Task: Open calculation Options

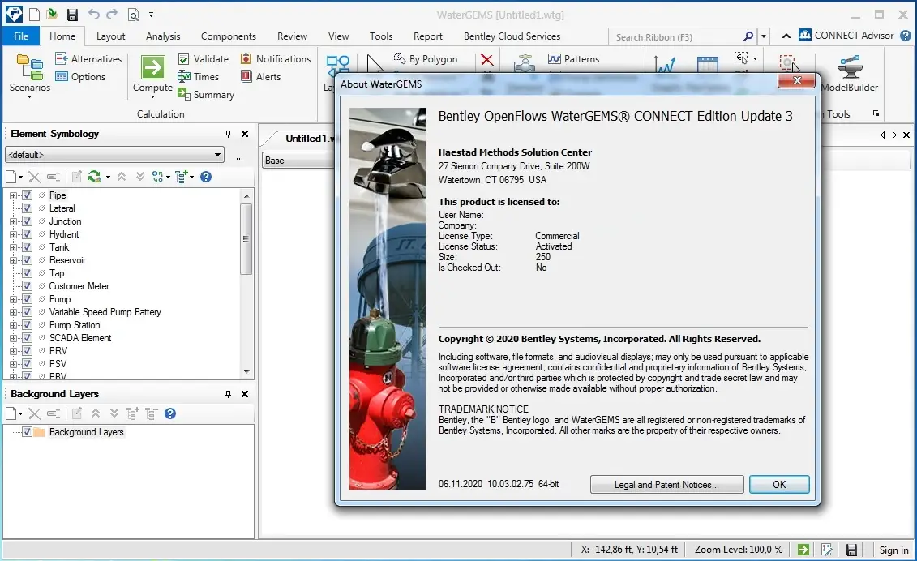Action: [80, 77]
